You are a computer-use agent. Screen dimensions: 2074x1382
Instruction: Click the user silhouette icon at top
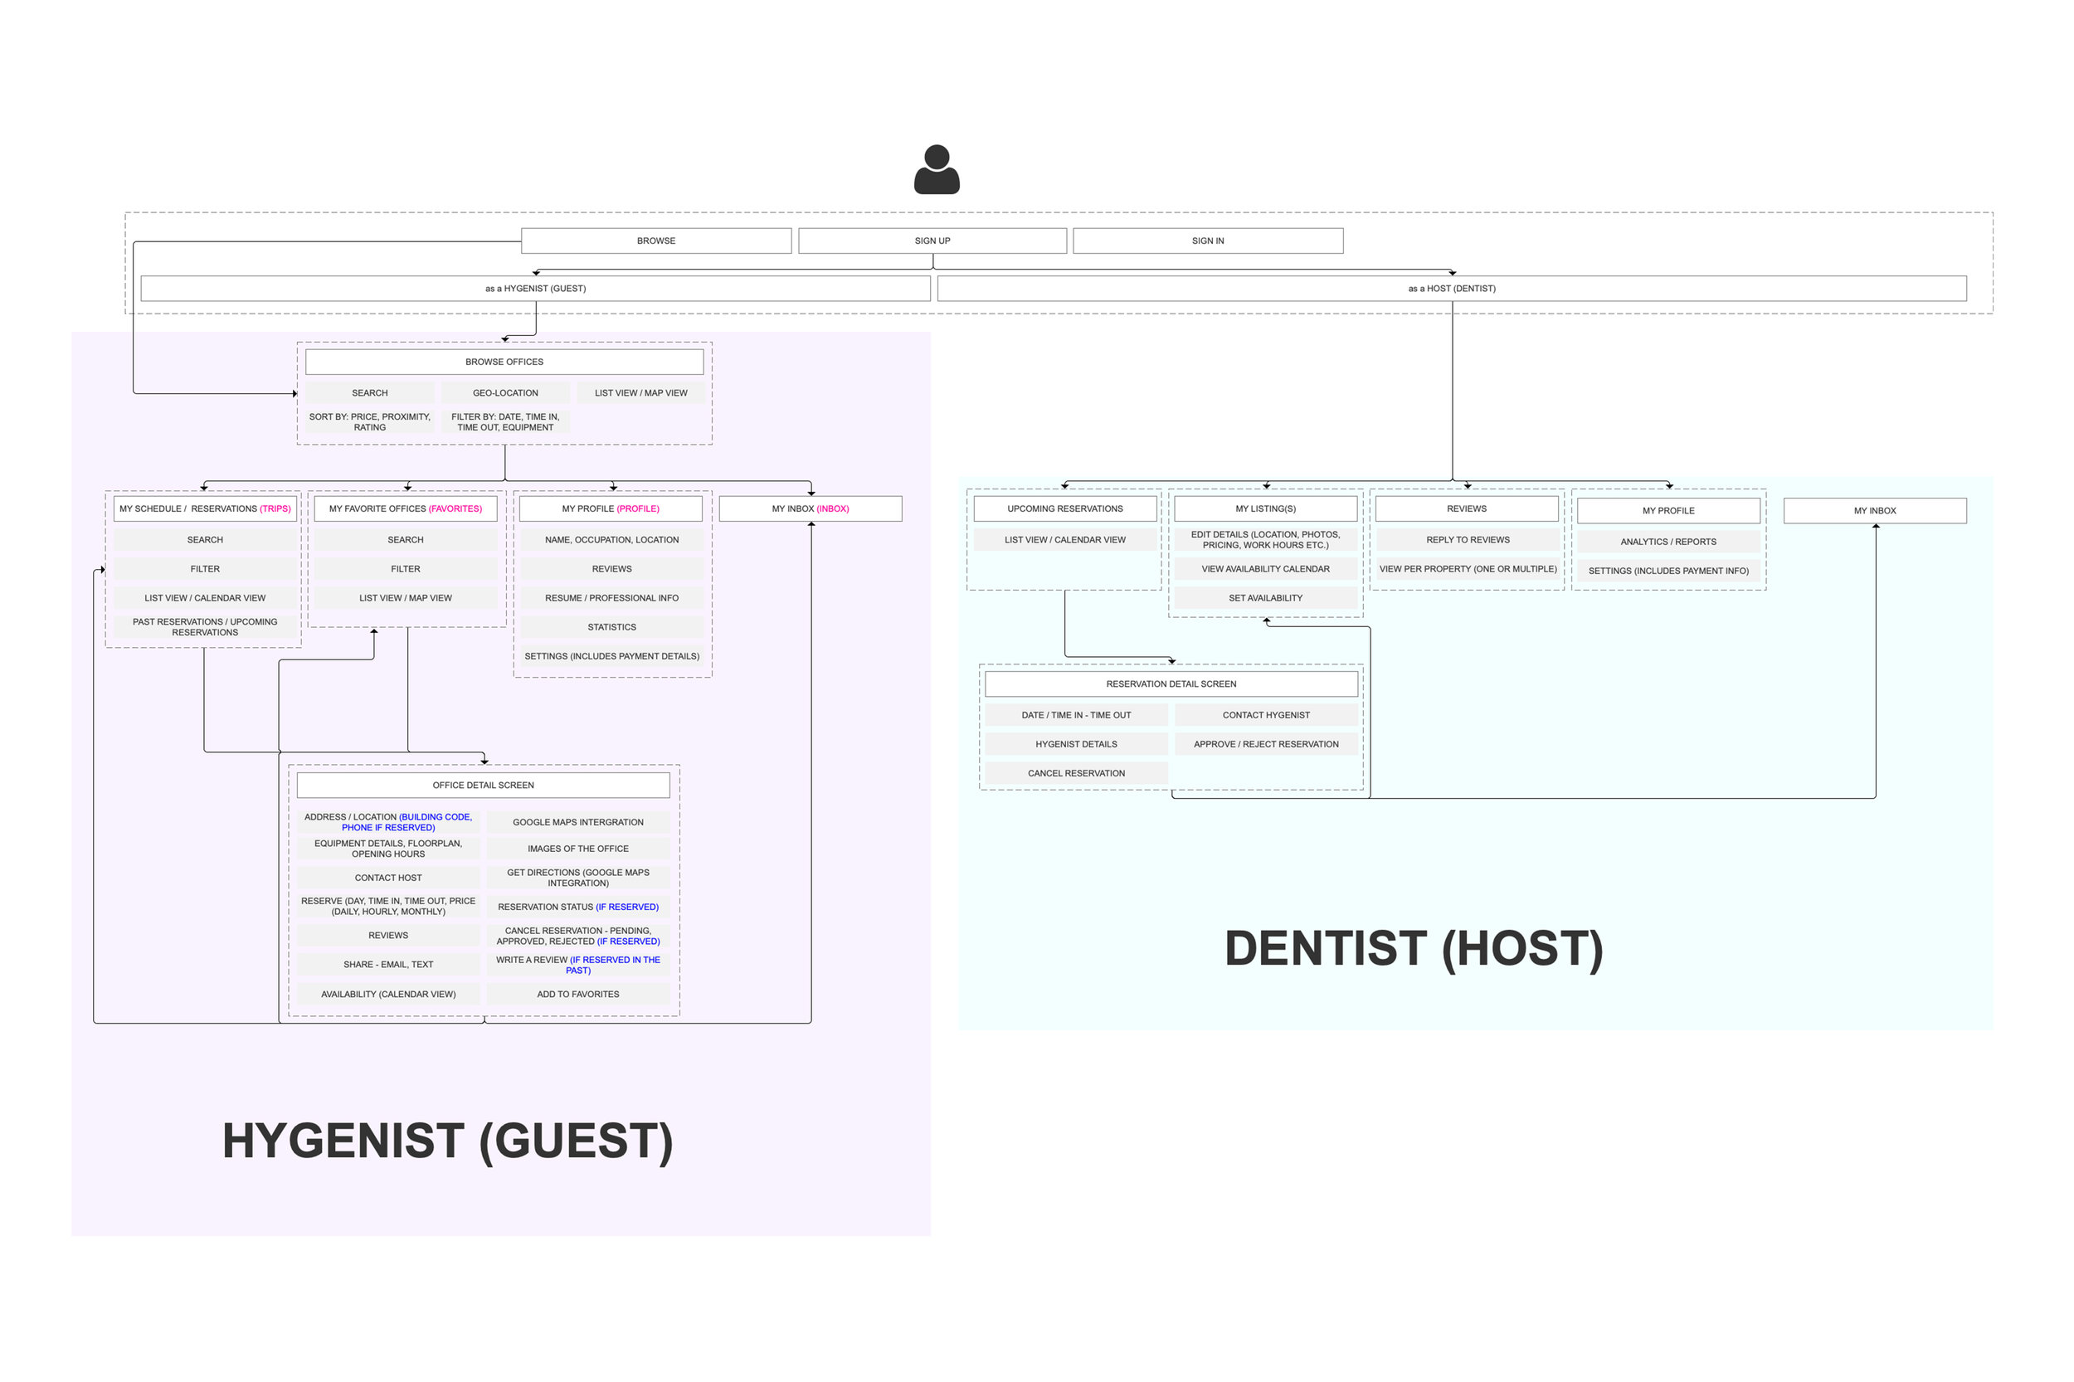936,169
